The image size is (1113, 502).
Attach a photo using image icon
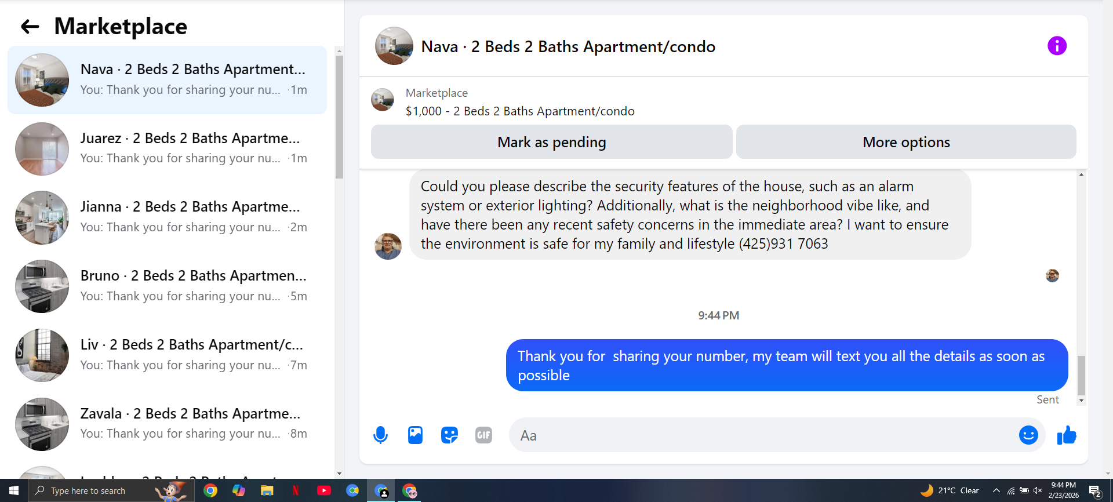415,435
